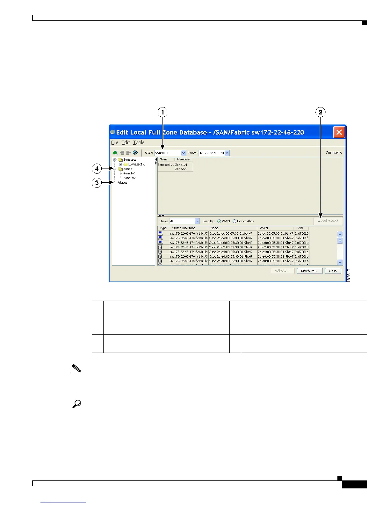Viewport: 390px width, 505px height.
Task: Select Zone2v2 in the Zones tree
Action: [129, 178]
